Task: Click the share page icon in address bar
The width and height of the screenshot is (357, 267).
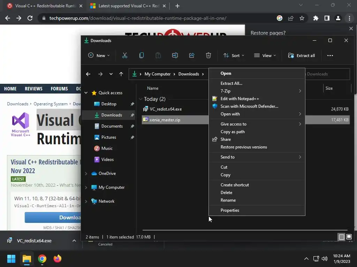Action: click(x=291, y=18)
